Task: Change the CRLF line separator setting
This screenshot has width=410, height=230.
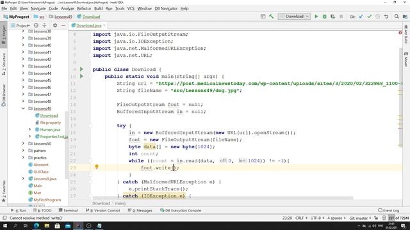Action: [x=302, y=218]
